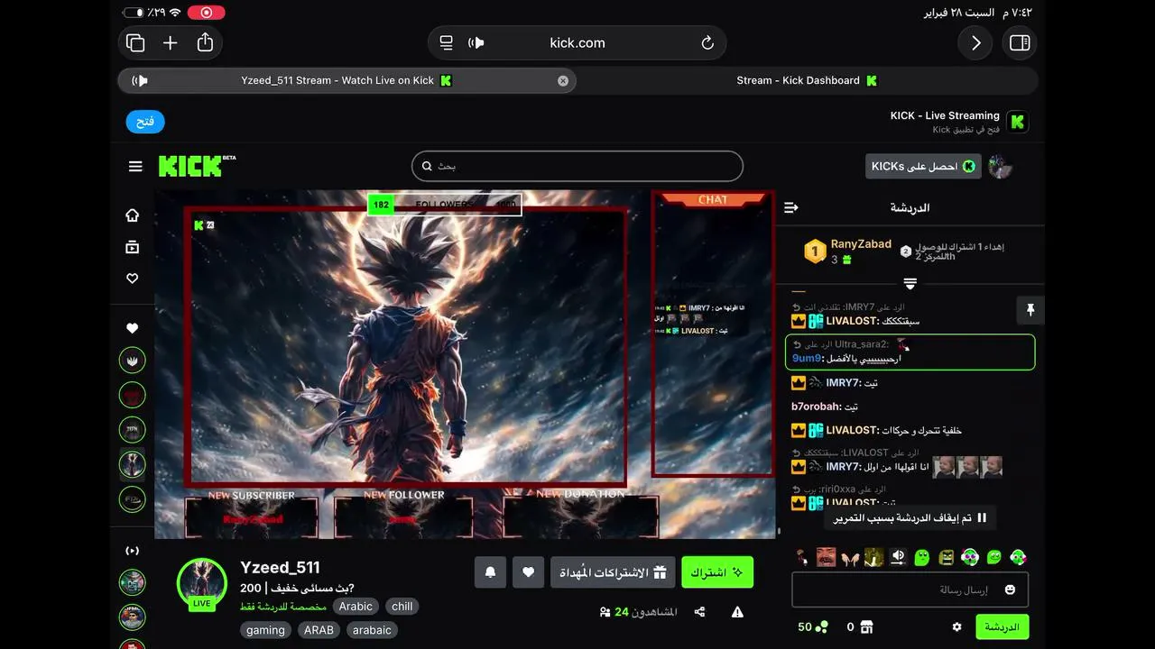
Task: Expand gift leaderboard chevron under RanyZabad
Action: [910, 284]
